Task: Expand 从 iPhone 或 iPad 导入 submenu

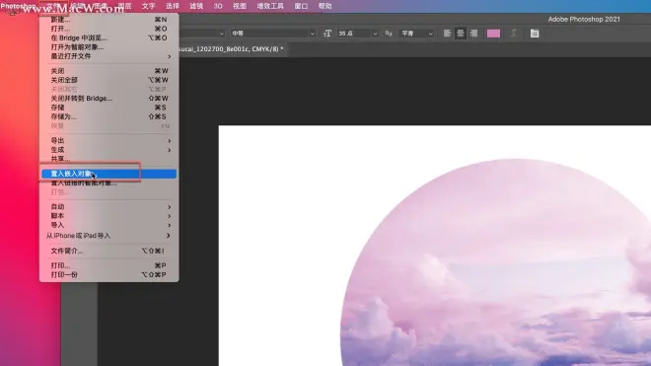Action: pyautogui.click(x=109, y=236)
